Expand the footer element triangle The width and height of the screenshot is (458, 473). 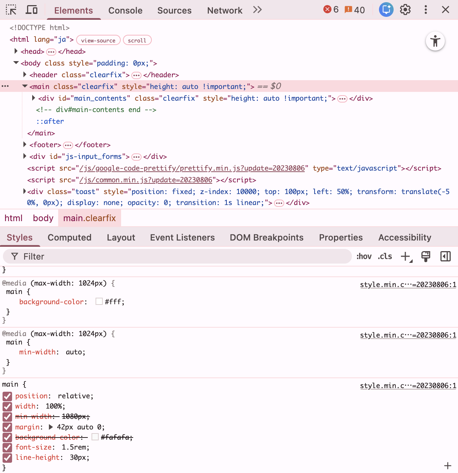[25, 145]
